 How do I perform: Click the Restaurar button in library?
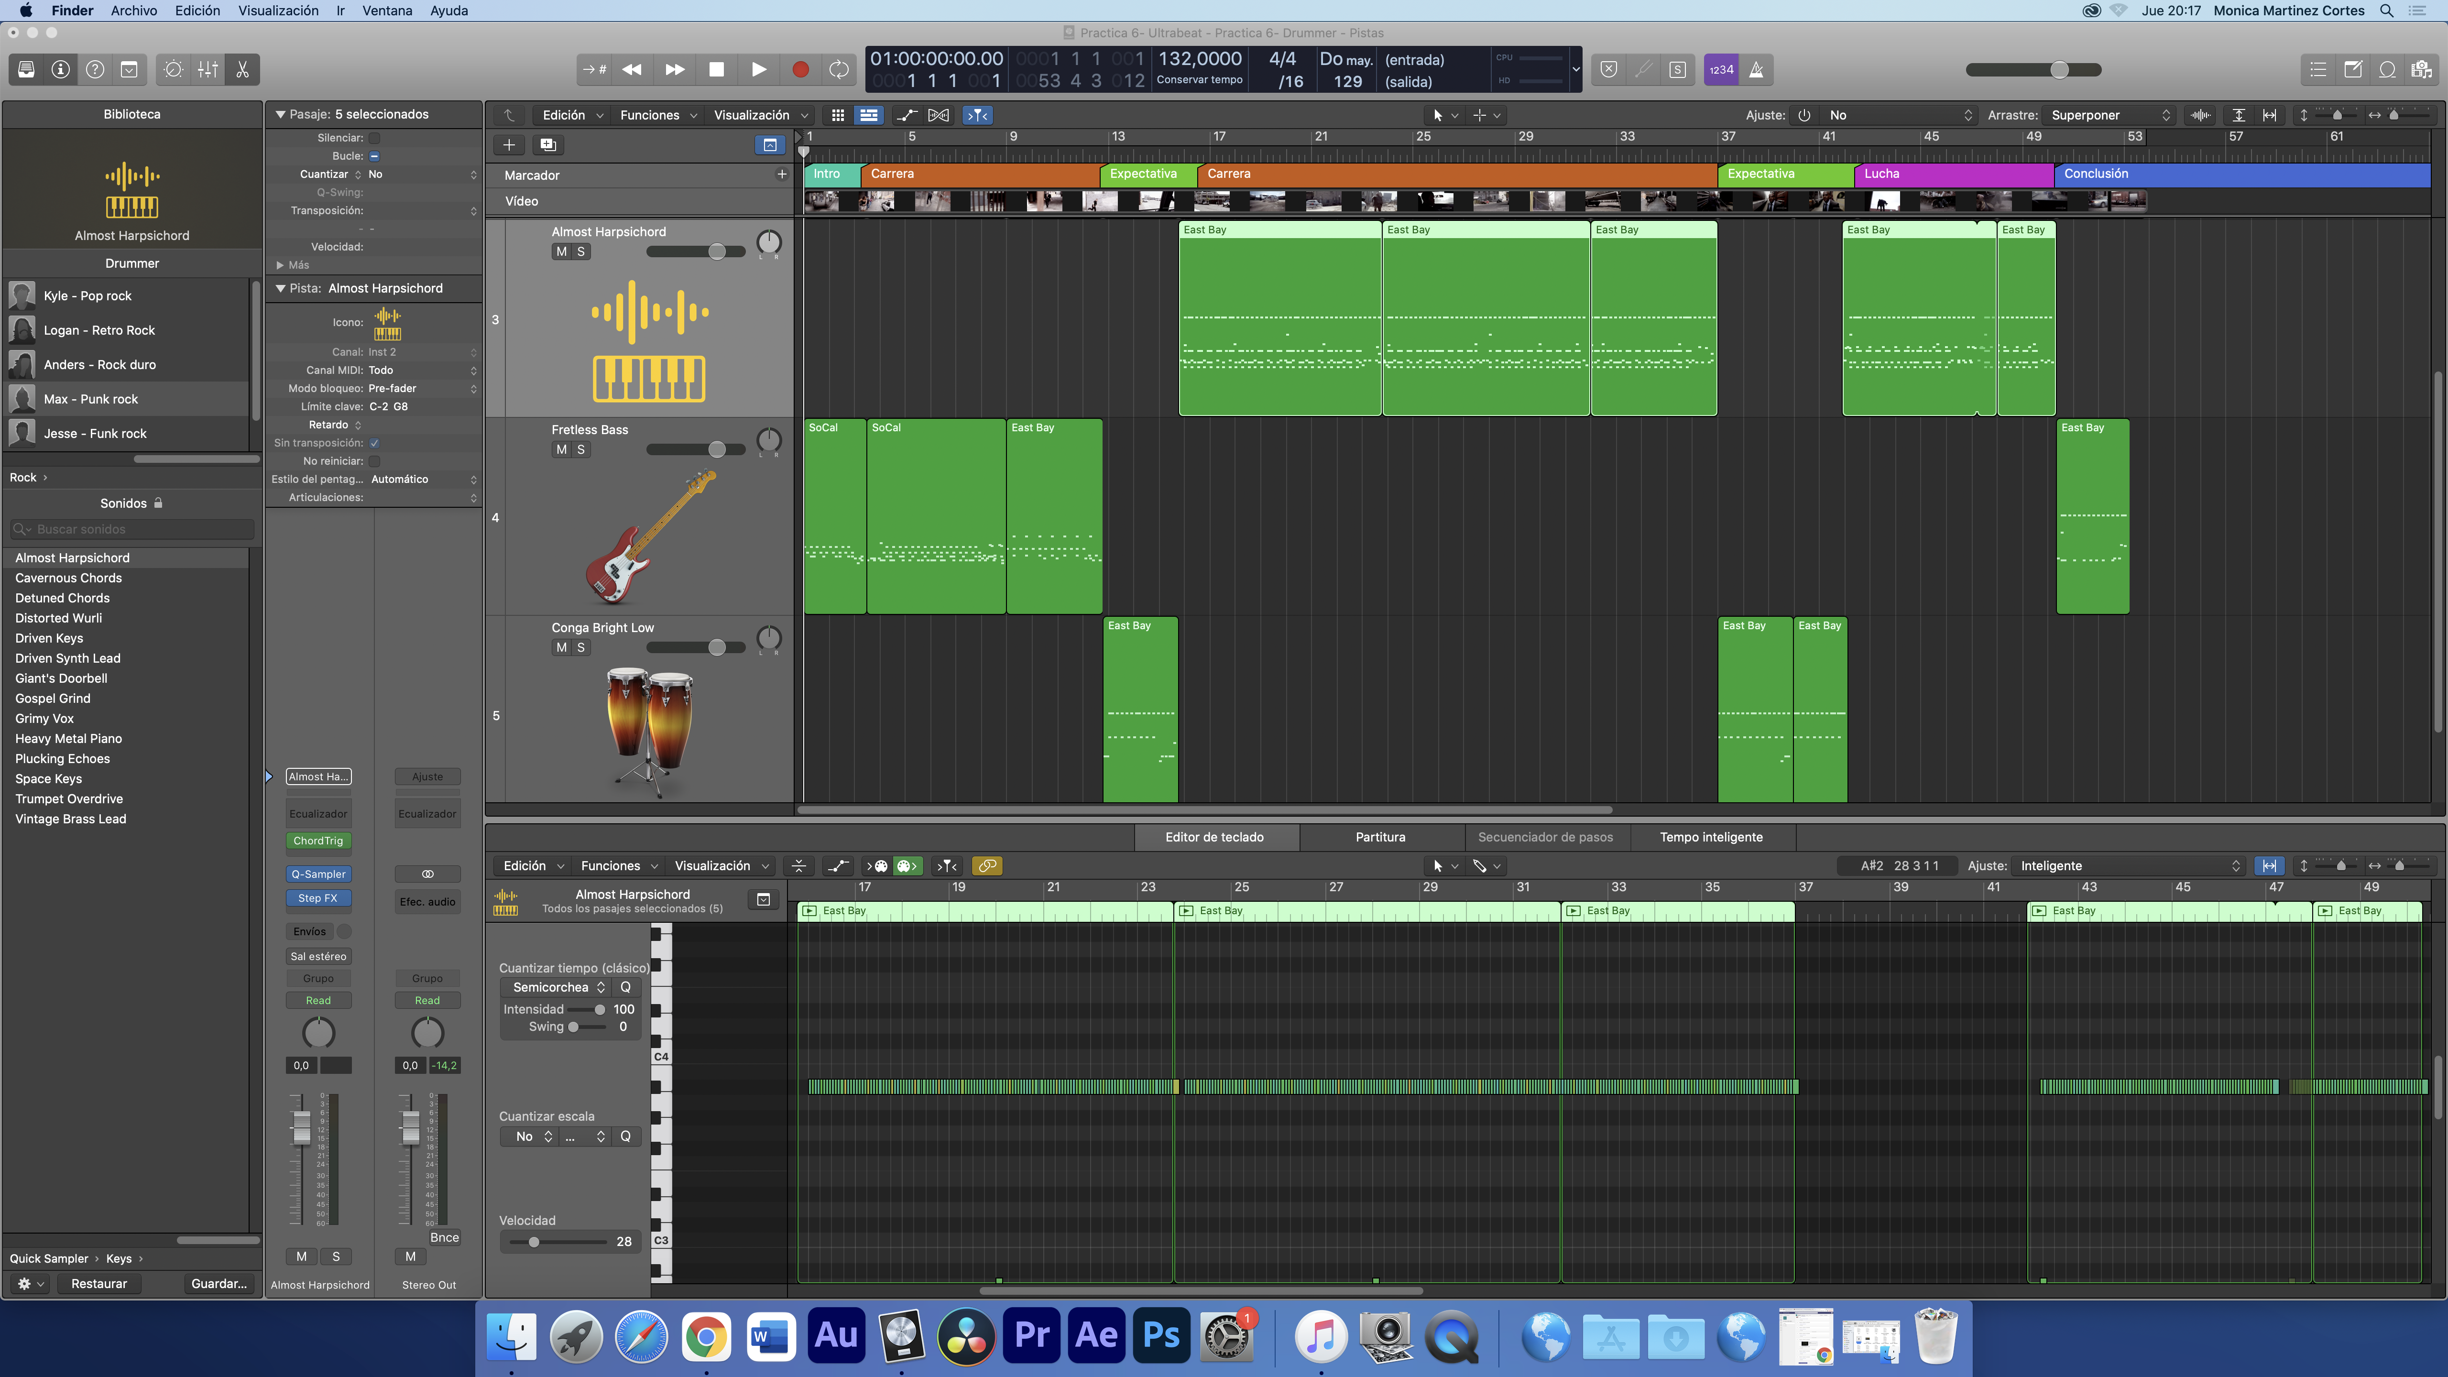[99, 1284]
